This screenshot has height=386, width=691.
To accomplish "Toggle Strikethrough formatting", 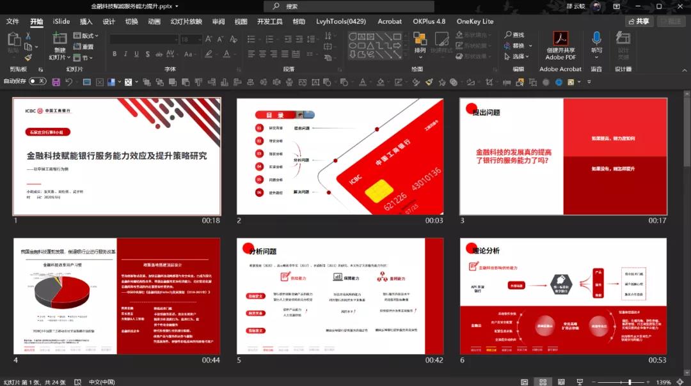I will coord(159,54).
